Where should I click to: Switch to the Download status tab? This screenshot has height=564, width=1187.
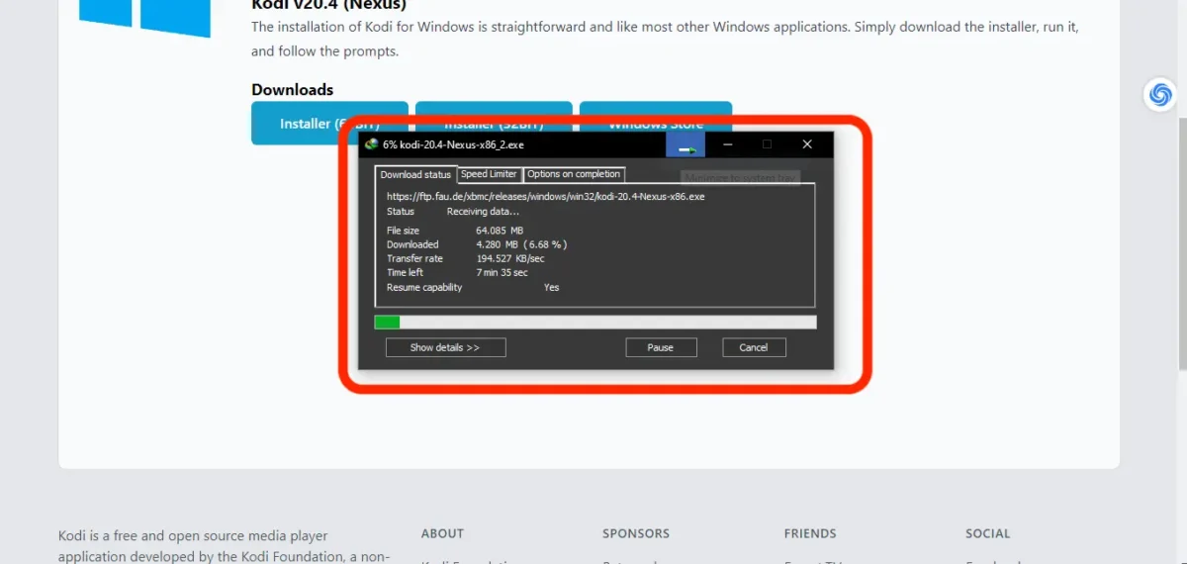415,175
